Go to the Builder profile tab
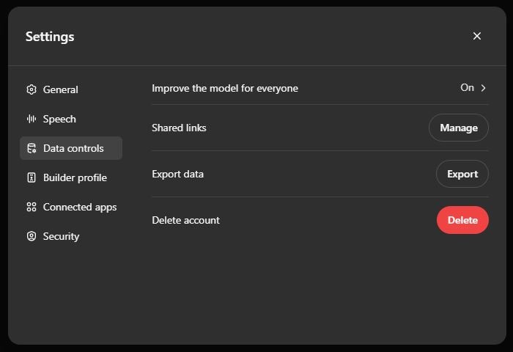This screenshot has height=352, width=513. click(x=71, y=177)
